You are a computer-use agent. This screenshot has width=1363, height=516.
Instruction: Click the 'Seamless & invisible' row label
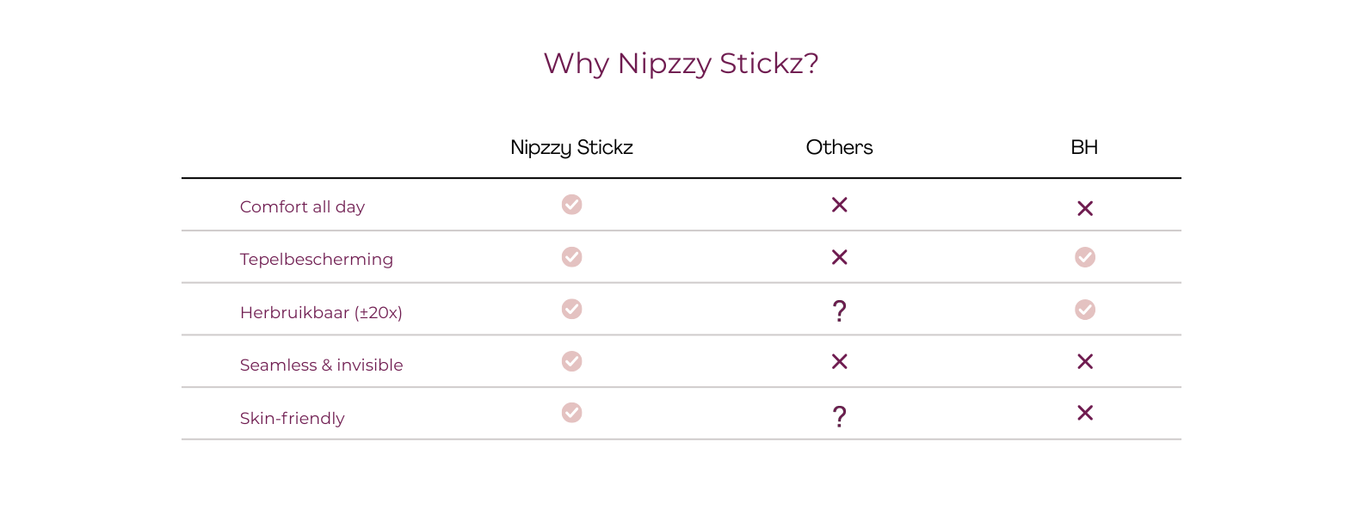tap(321, 365)
